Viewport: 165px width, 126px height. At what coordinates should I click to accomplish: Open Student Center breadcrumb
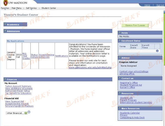pos(49,8)
